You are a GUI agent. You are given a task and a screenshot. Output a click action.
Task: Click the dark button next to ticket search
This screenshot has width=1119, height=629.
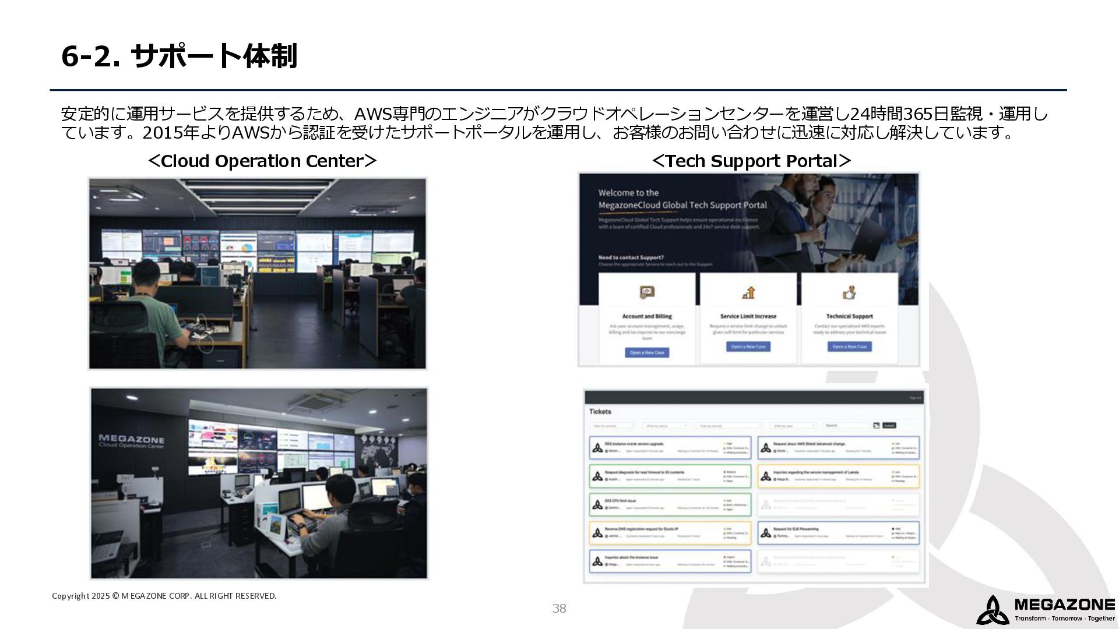click(x=889, y=426)
